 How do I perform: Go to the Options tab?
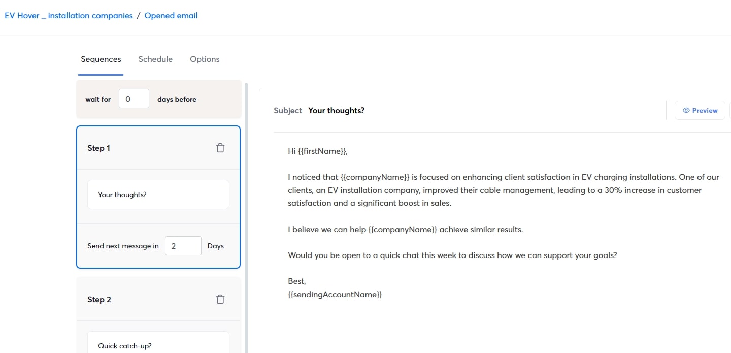[205, 59]
